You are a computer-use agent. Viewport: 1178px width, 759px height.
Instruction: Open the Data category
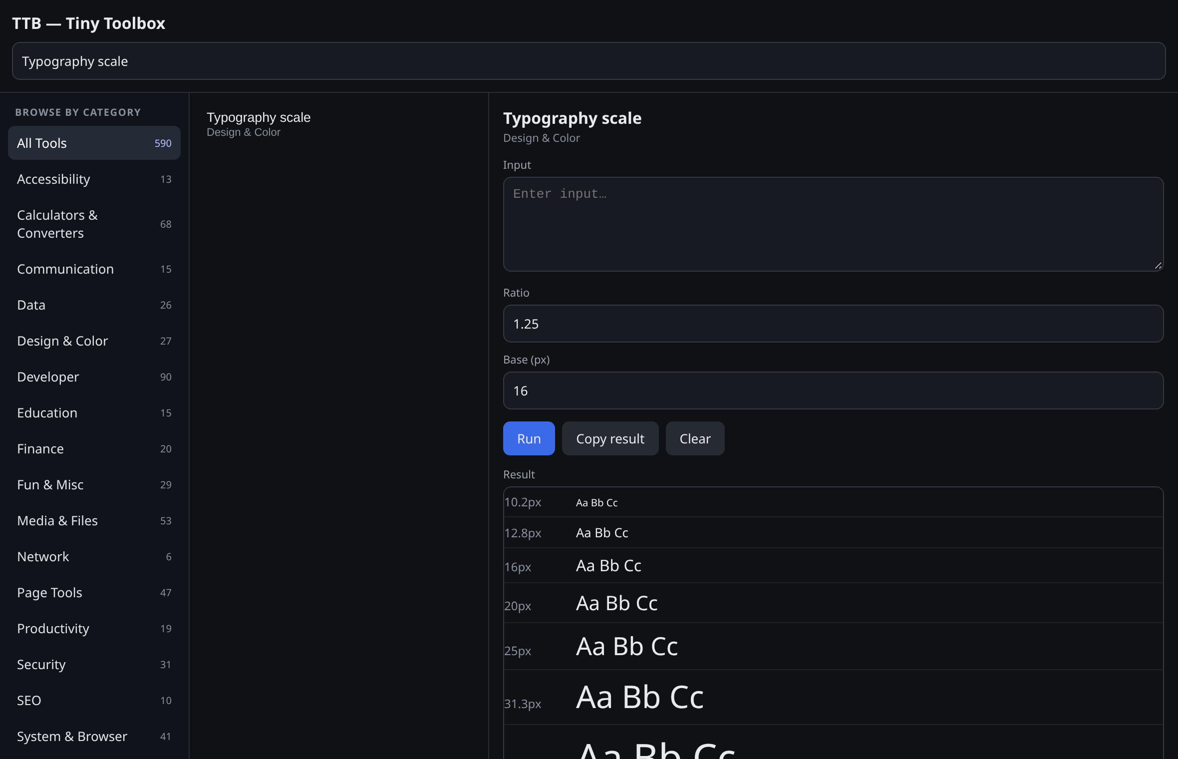(94, 305)
